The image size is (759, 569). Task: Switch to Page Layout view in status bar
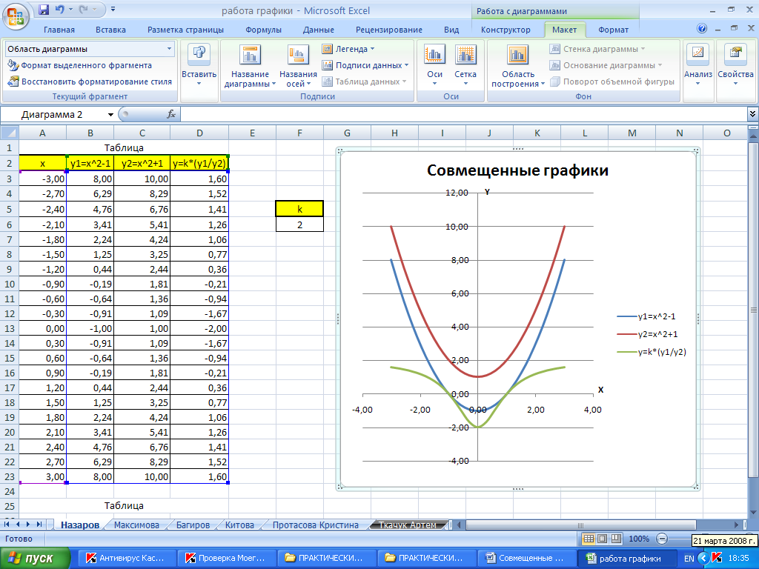(x=602, y=539)
